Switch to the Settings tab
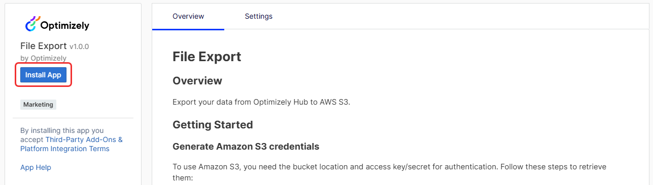653x185 pixels. click(x=259, y=16)
